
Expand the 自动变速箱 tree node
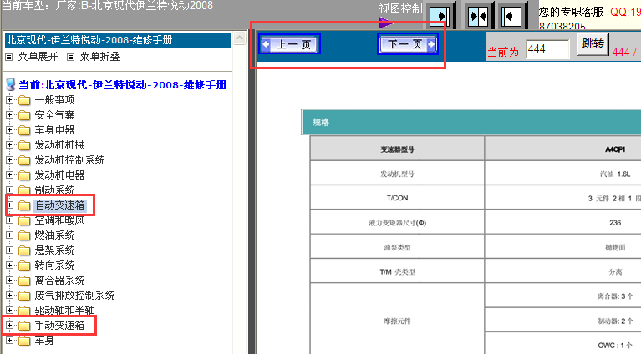(x=9, y=205)
